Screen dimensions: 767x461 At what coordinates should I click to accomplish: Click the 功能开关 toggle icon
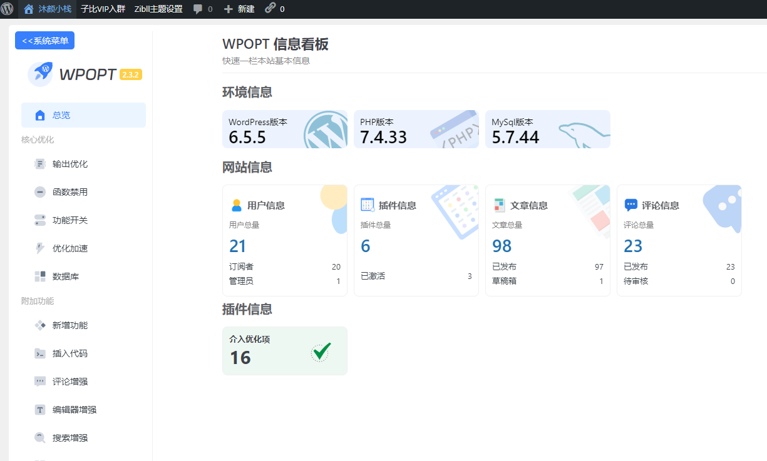click(x=41, y=220)
